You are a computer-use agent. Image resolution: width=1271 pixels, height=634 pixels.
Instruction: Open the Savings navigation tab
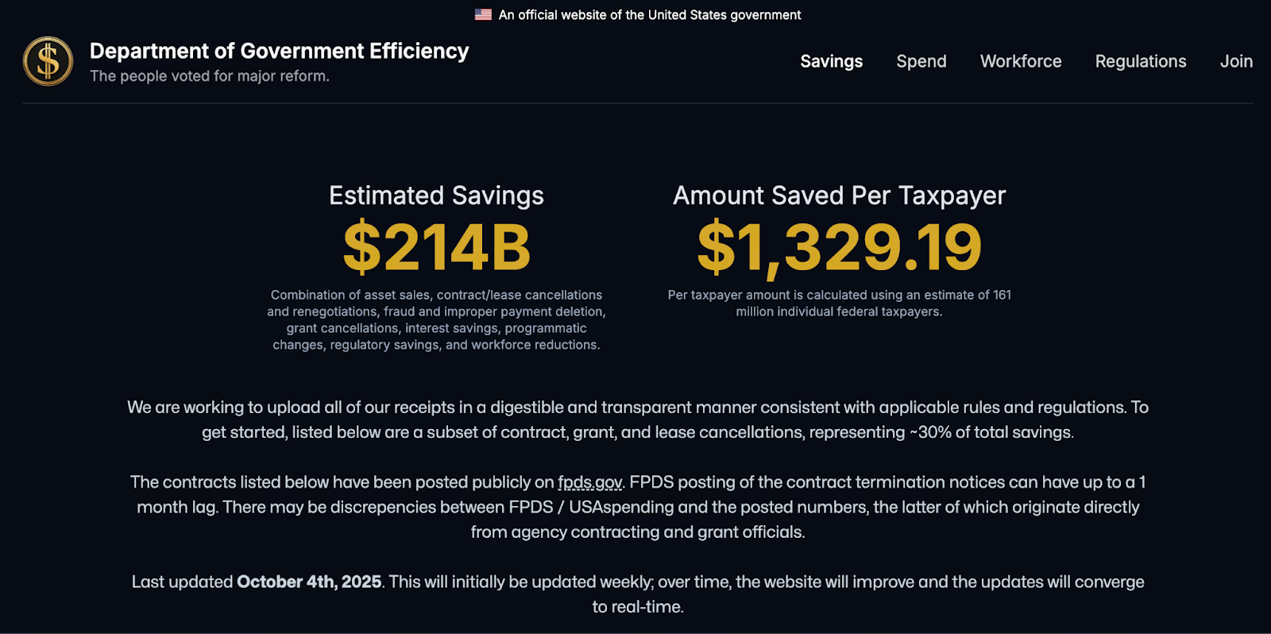(831, 61)
